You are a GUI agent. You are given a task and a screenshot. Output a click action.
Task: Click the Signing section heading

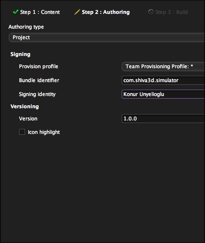point(20,54)
